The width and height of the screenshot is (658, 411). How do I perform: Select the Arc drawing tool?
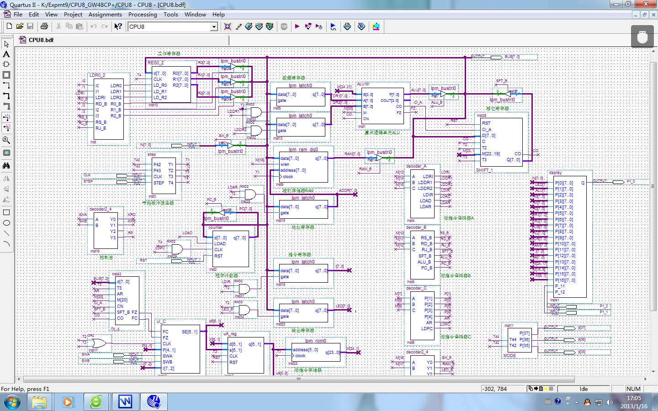6,244
